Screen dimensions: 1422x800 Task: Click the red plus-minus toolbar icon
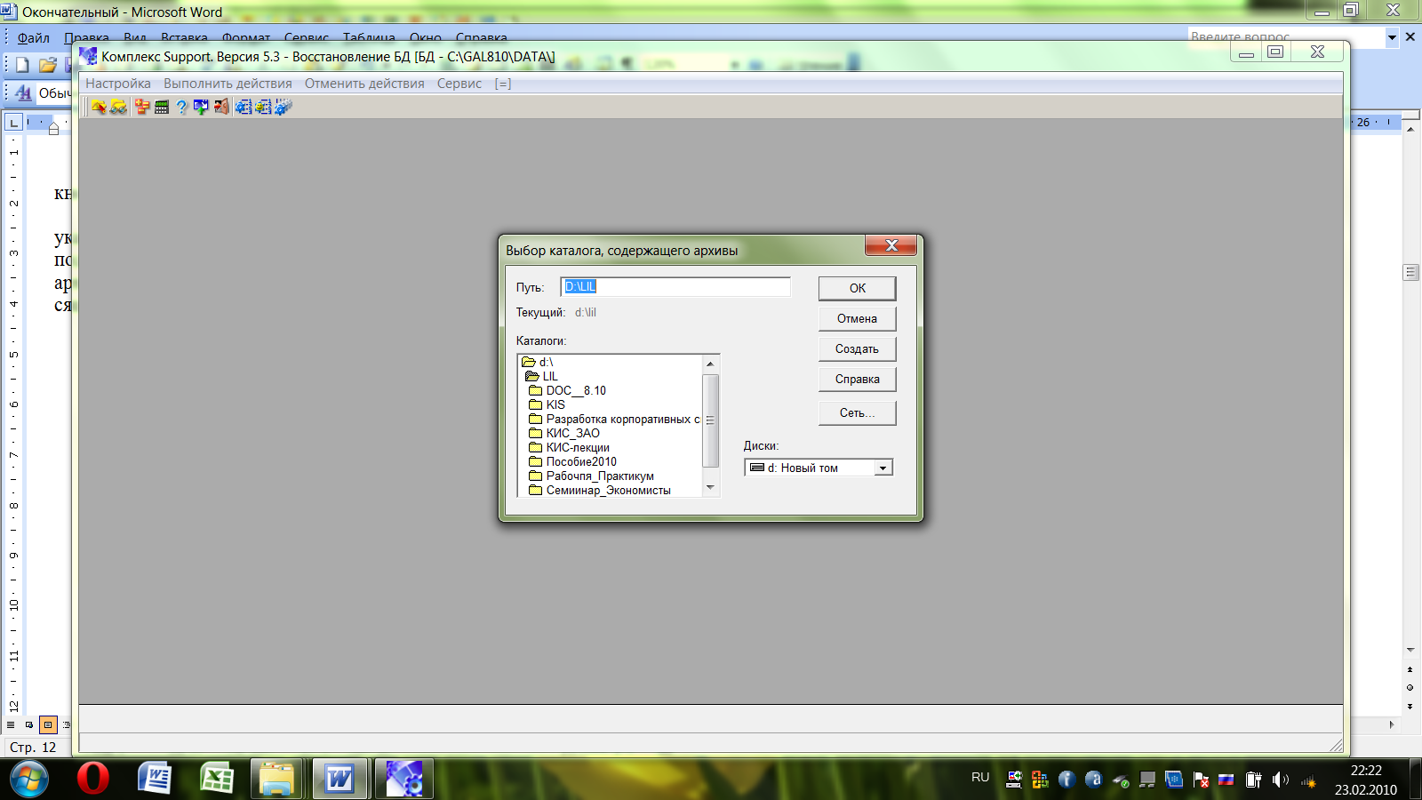[x=142, y=107]
